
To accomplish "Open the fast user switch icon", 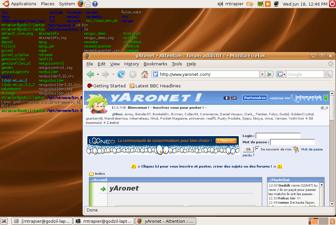I will (x=250, y=4).
